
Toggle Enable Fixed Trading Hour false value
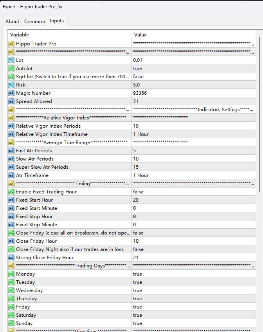coord(138,192)
